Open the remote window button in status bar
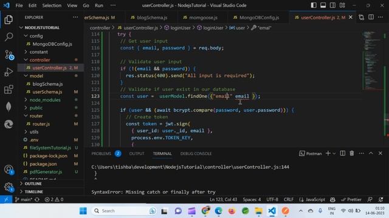This screenshot has height=218, width=389. 6,199
